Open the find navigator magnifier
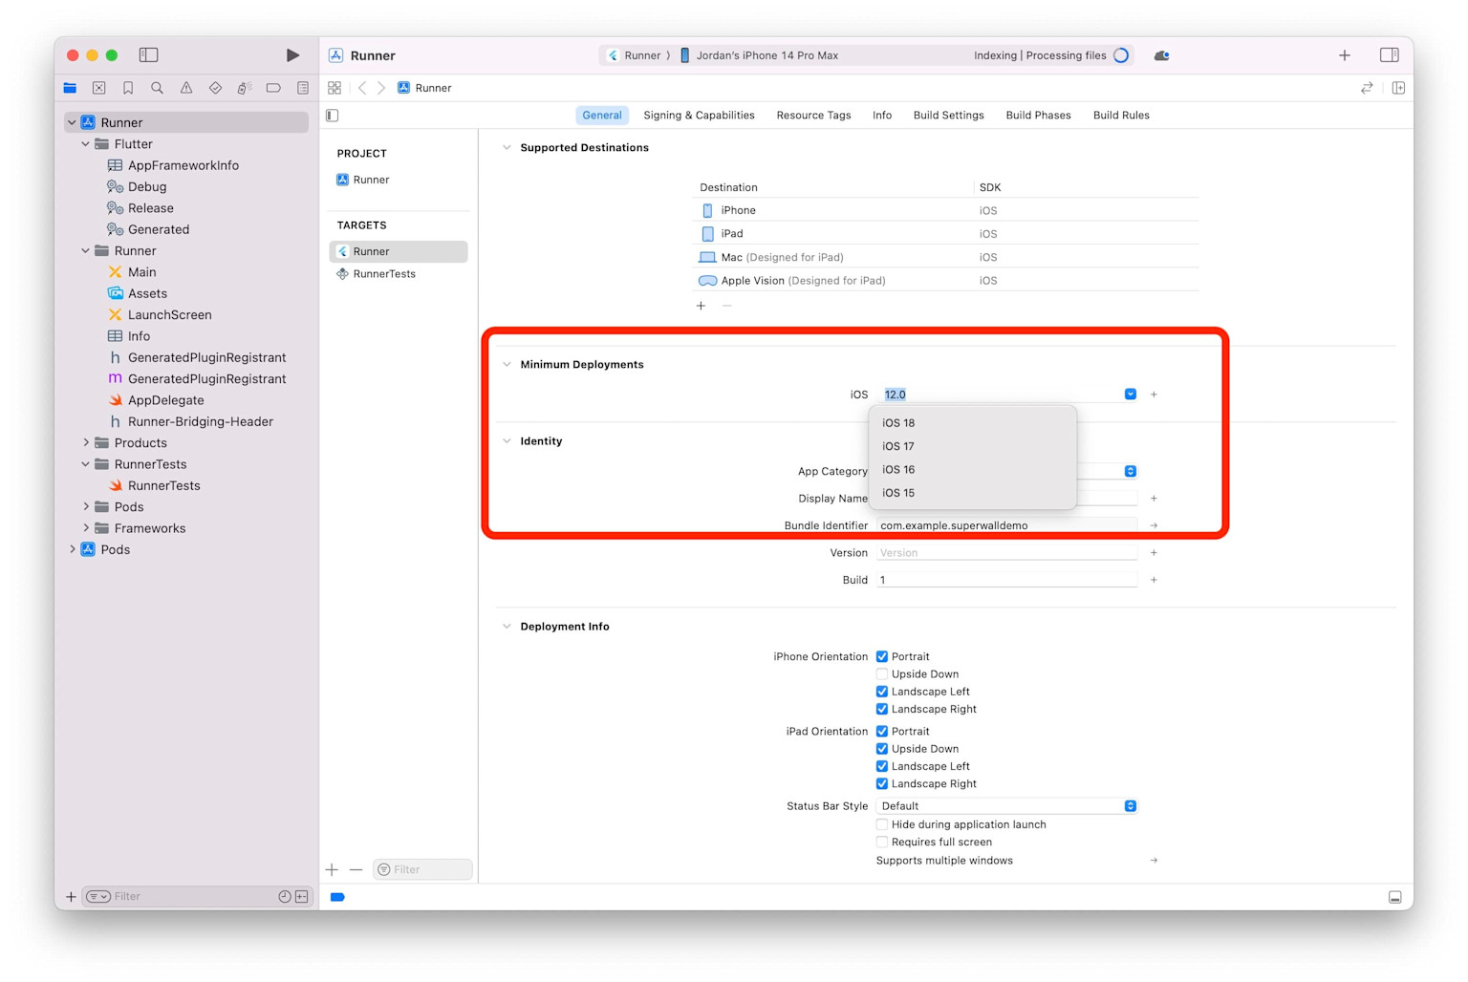The height and width of the screenshot is (982, 1468). coord(157,88)
